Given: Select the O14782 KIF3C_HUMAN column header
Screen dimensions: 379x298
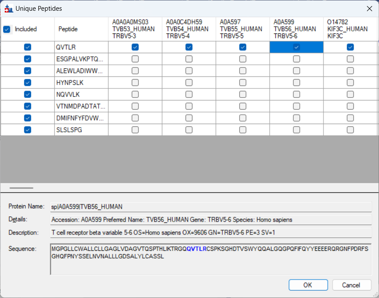Looking at the screenshot, I should click(350, 29).
